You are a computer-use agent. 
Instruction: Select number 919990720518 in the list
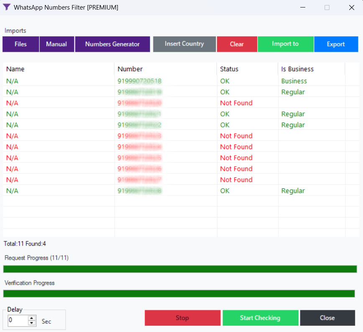(139, 81)
